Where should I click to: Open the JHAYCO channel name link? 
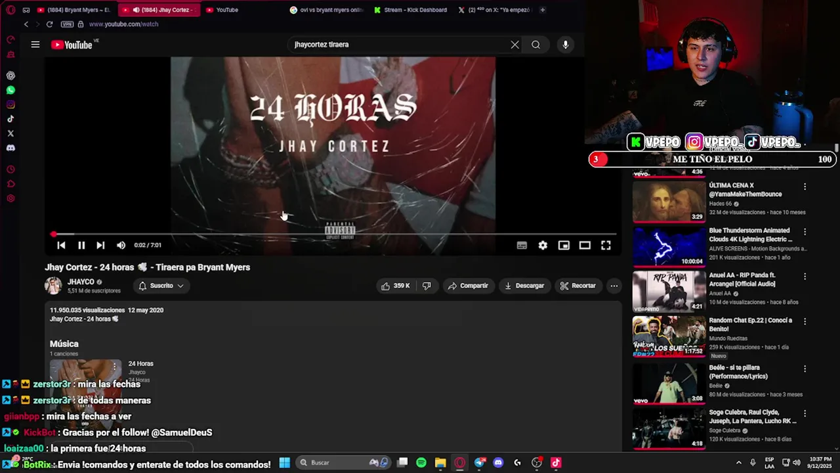pyautogui.click(x=81, y=282)
